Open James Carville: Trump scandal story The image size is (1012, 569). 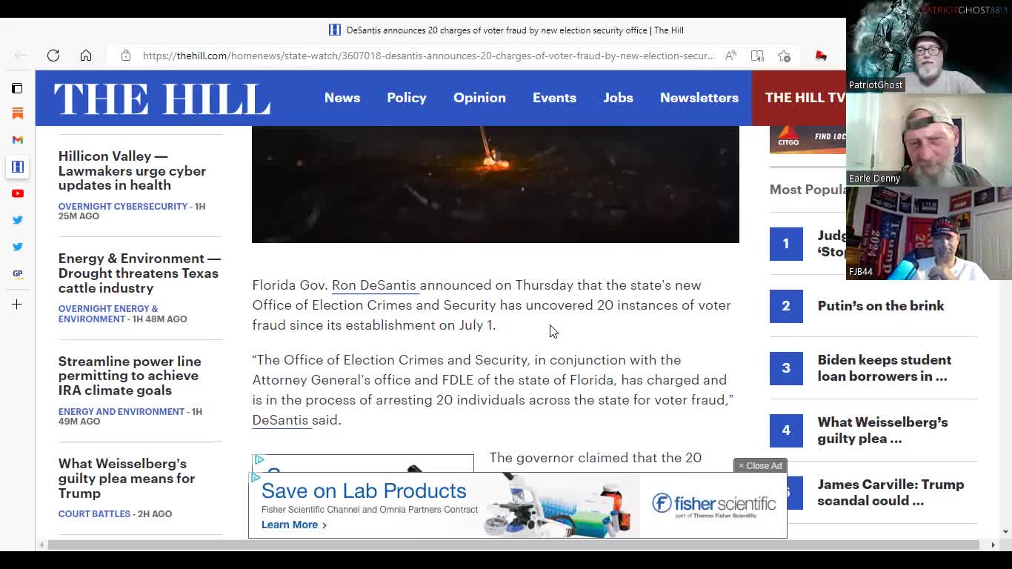[x=891, y=493]
